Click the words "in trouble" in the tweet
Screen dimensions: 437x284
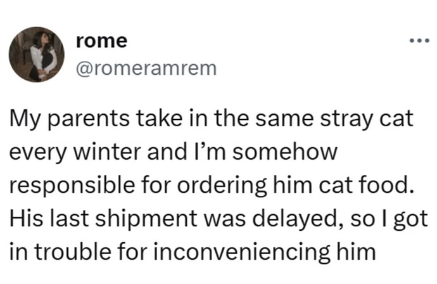(60, 252)
